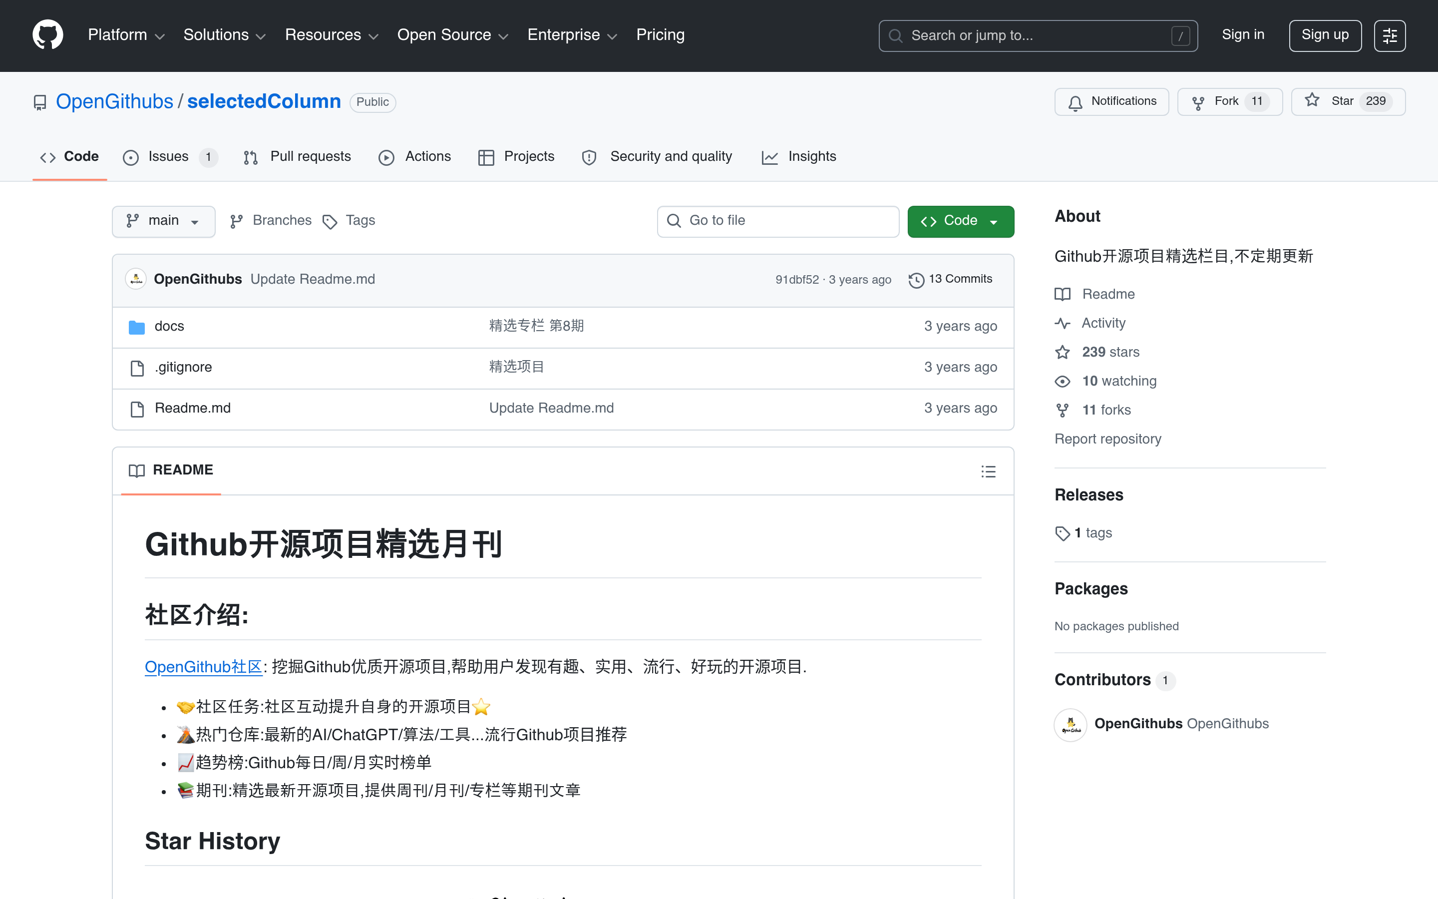Image resolution: width=1438 pixels, height=899 pixels.
Task: Click the repository icon beside OpenGithubs
Action: [40, 103]
